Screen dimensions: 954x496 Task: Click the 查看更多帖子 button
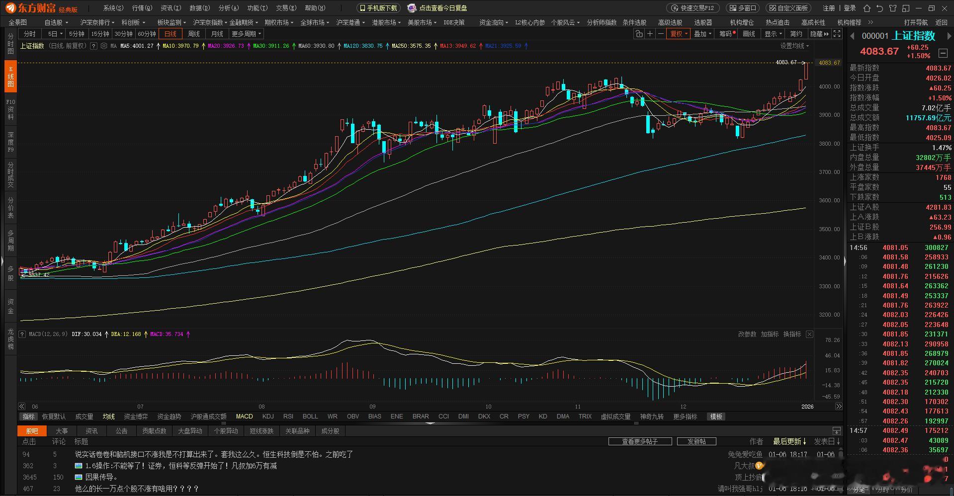coord(640,441)
